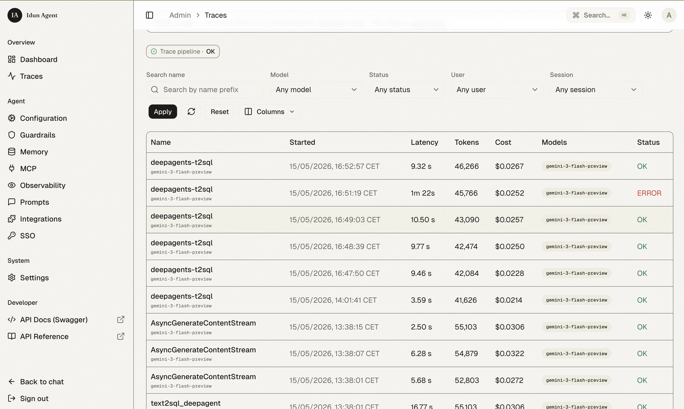
Task: Click the Settings gear icon
Action: [12, 277]
